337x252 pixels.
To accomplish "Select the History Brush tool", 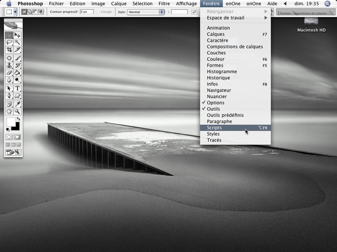I will coord(17,66).
